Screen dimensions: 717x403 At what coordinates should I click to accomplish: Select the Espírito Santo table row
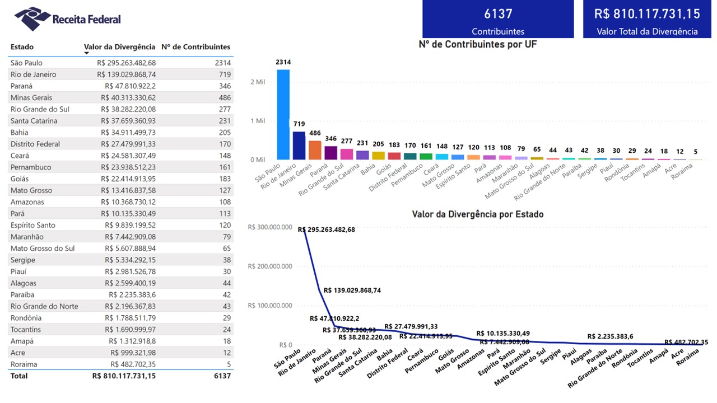tap(121, 225)
